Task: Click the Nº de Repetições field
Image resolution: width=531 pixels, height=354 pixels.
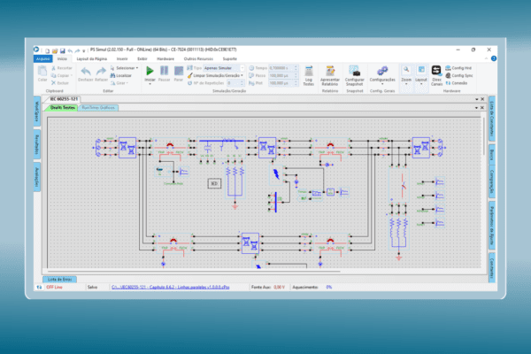Action: pyautogui.click(x=235, y=83)
